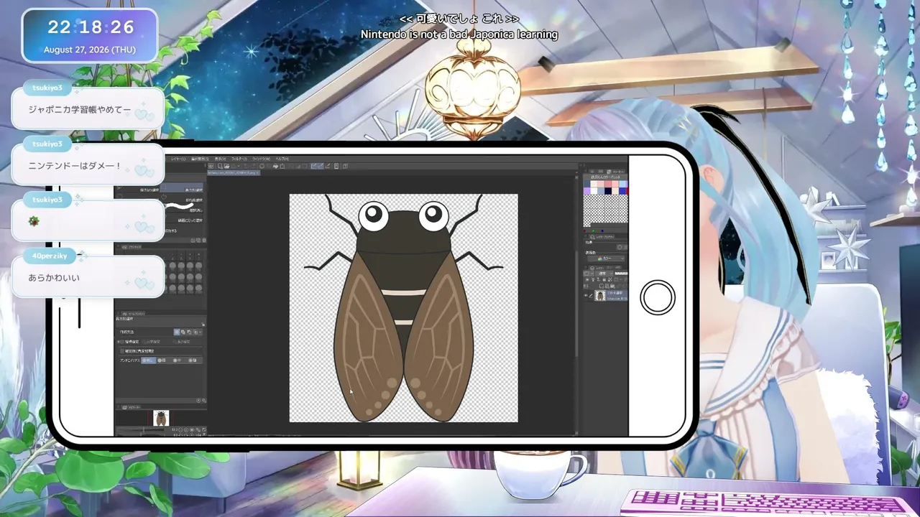
Task: Open the layer blend mode 通常 dropdown
Action: pos(603,274)
